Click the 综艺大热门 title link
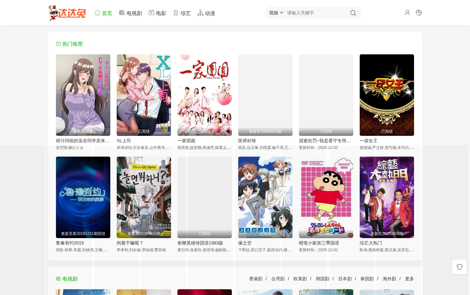The image size is (470, 295). (371, 243)
